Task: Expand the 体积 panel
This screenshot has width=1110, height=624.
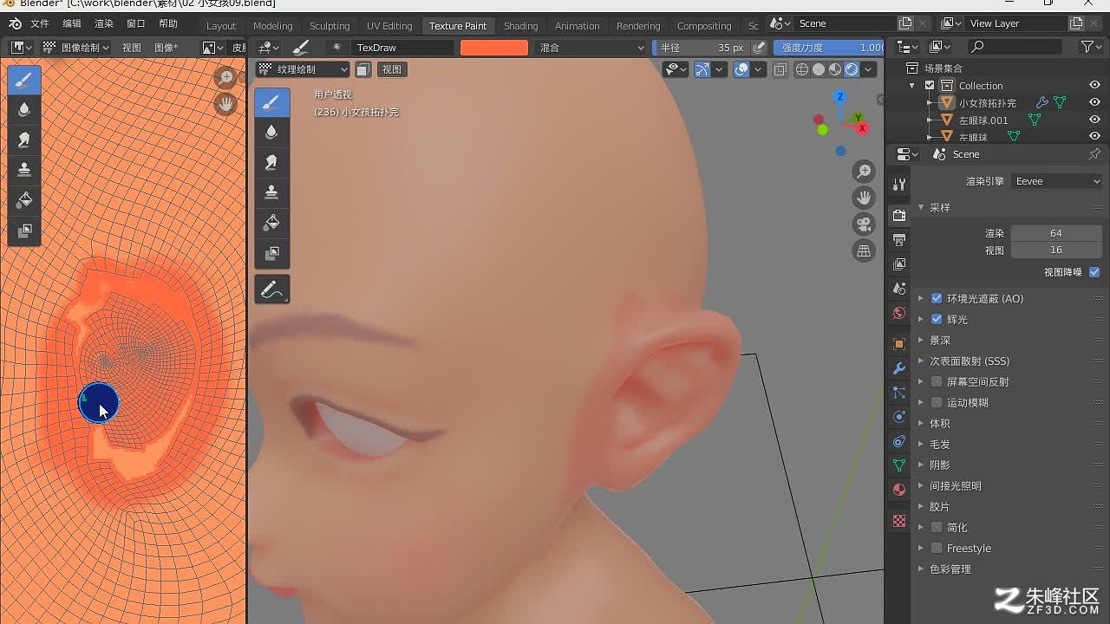Action: point(940,423)
